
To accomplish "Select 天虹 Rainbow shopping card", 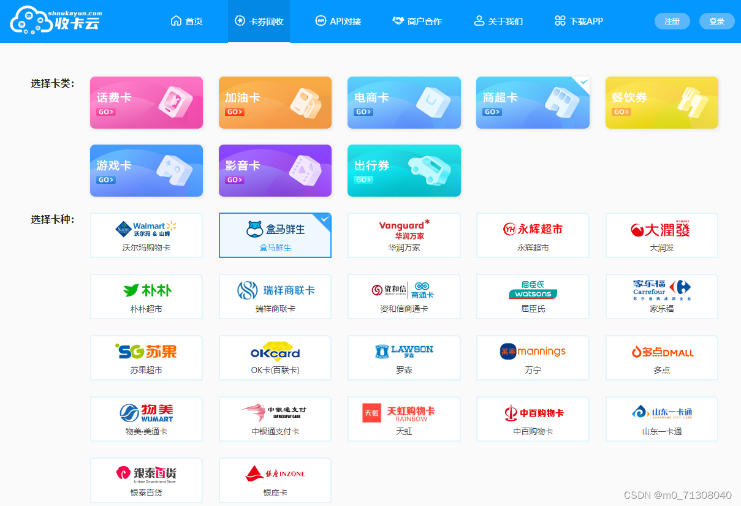I will tap(404, 419).
